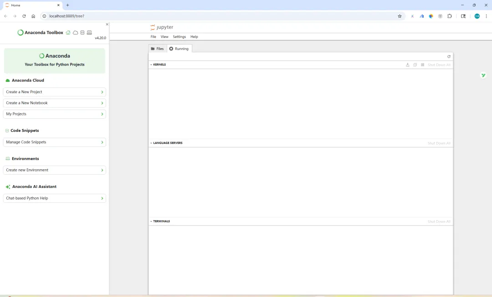Click Shut Down All for Language Servers
492x297 pixels.
pyautogui.click(x=439, y=143)
